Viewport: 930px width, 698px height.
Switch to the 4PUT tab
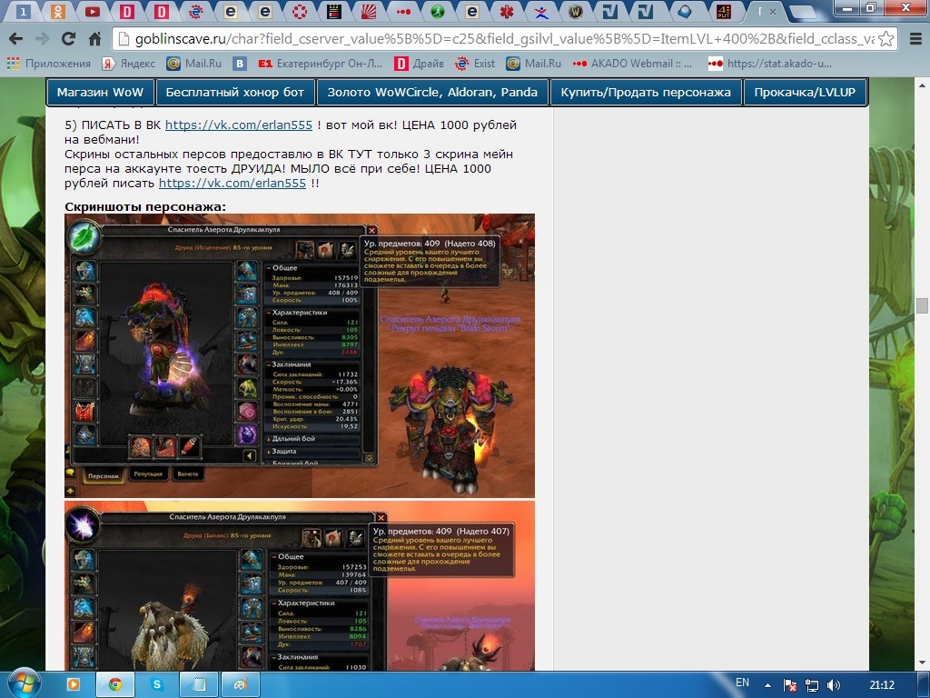724,11
